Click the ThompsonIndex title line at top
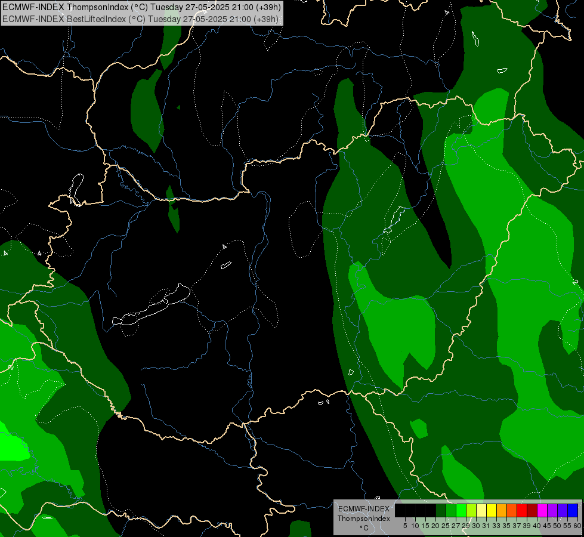The width and height of the screenshot is (584, 537). [x=141, y=7]
